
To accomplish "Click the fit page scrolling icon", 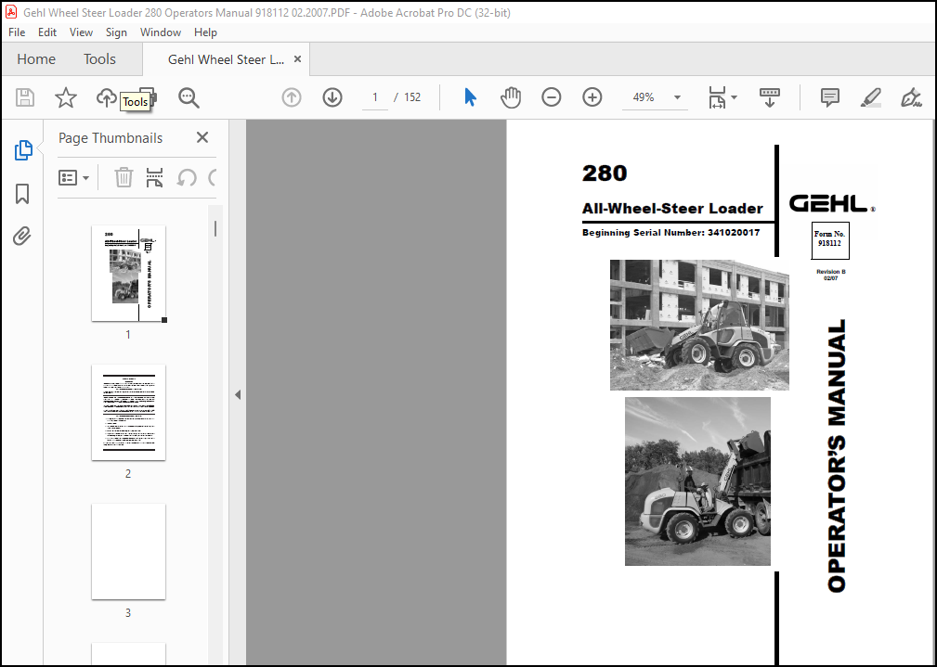I will click(717, 97).
